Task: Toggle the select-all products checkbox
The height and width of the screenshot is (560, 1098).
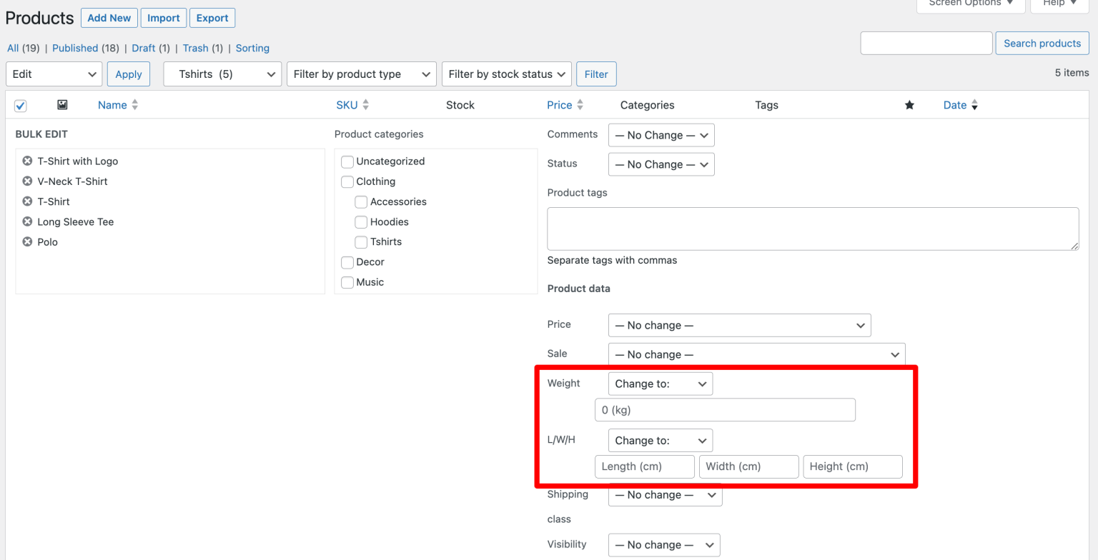Action: (20, 104)
